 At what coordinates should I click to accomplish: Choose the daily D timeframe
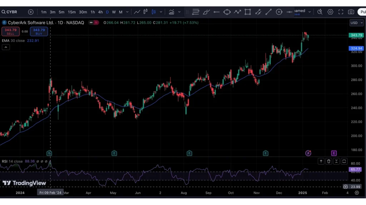tap(107, 12)
